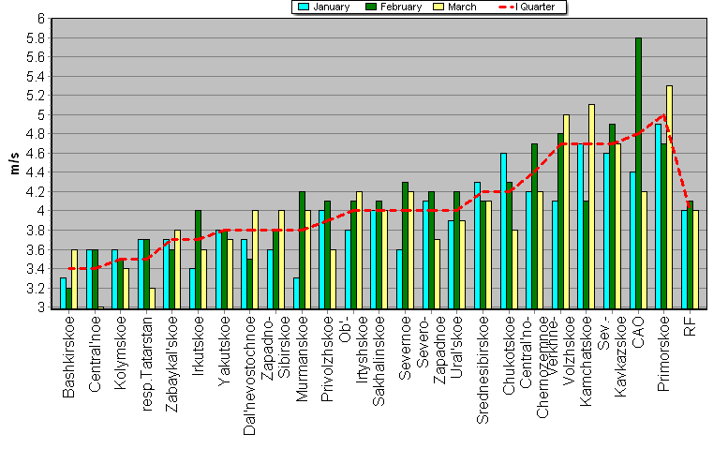Viewport: 728px width, 449px height.
Task: Click the y-axis value 5.8
Action: pyautogui.click(x=36, y=38)
